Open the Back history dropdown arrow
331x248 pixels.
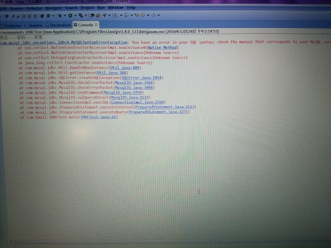[x=148, y=15]
